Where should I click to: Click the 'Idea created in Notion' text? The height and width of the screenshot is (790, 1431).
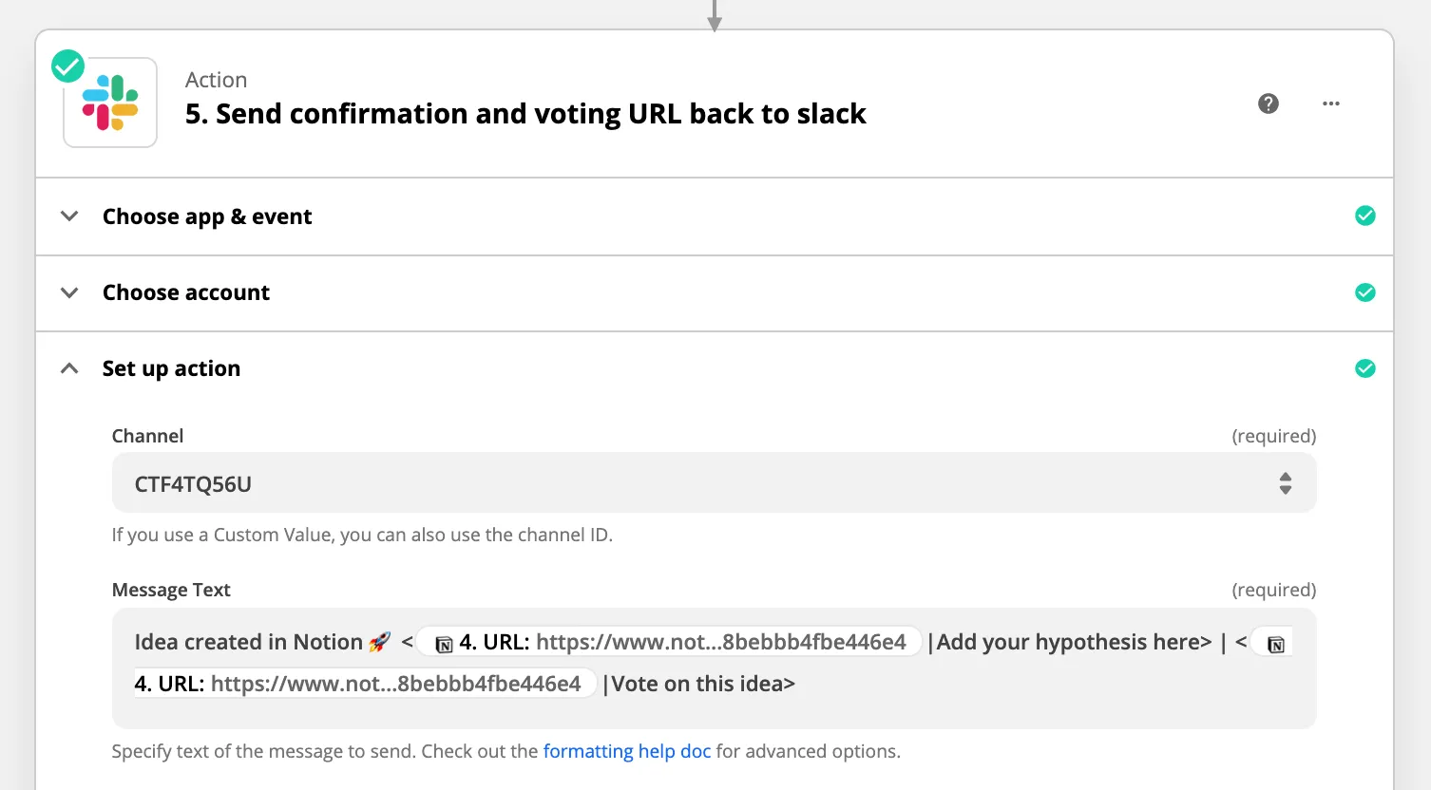coord(249,642)
